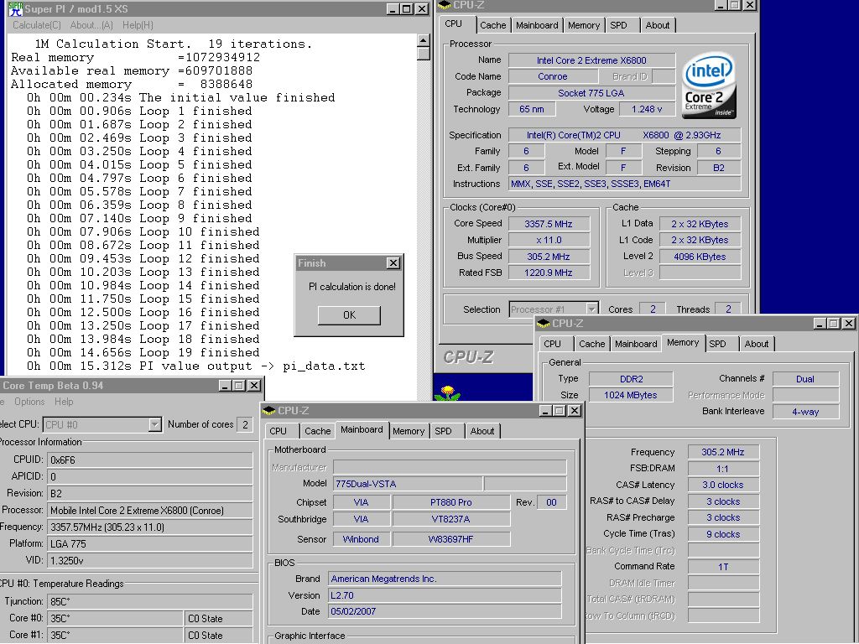The width and height of the screenshot is (859, 644).
Task: Click the Multiplier value x 11.0
Action: pyautogui.click(x=549, y=240)
